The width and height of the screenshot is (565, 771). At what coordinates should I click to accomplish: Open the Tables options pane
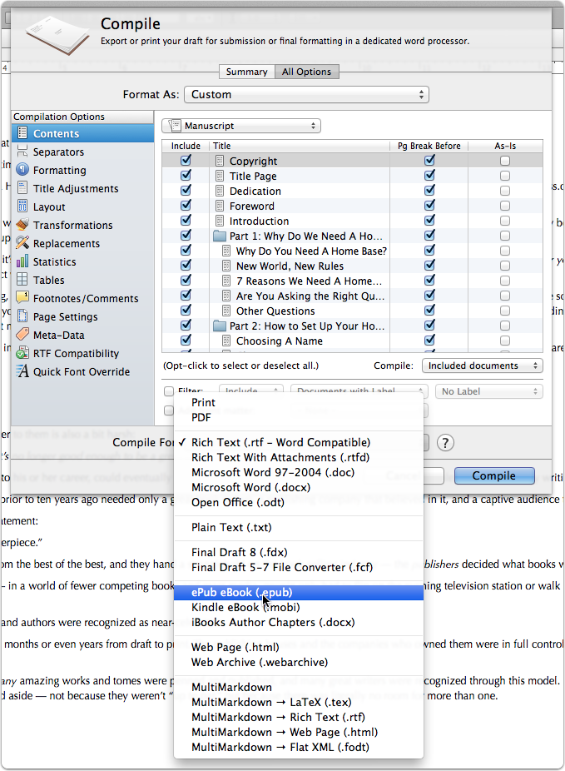point(82,281)
